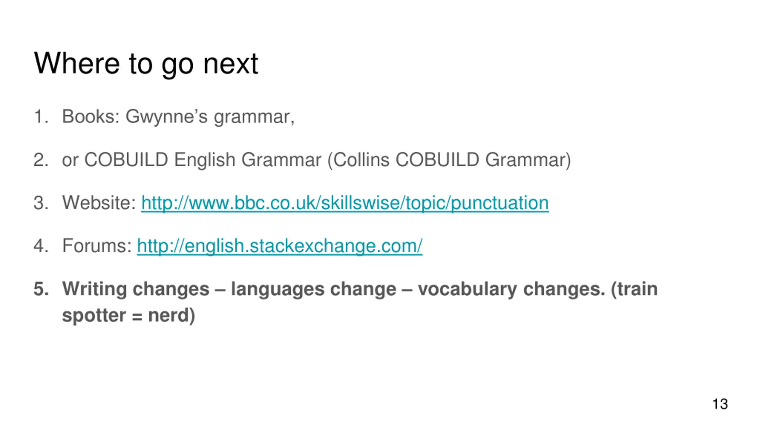Click the bold 'Writing changes' text
Image resolution: width=760 pixels, height=427 pixels.
pyautogui.click(x=136, y=289)
